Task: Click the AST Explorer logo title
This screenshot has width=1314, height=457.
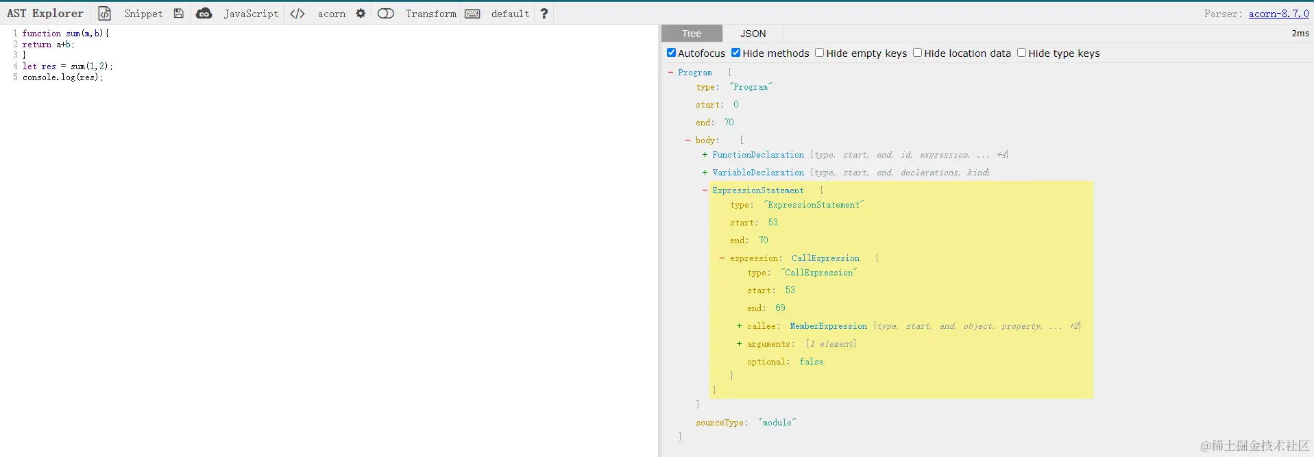Action: pyautogui.click(x=45, y=13)
